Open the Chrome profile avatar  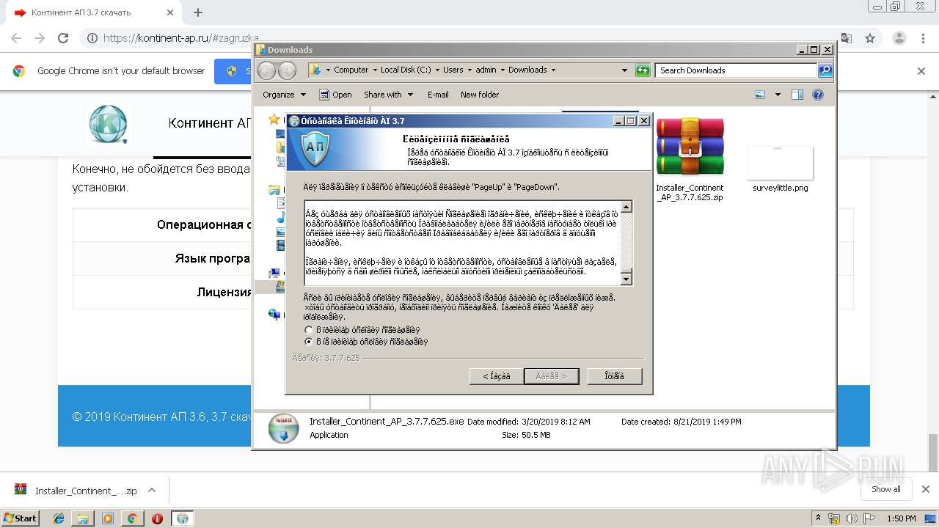click(x=899, y=38)
